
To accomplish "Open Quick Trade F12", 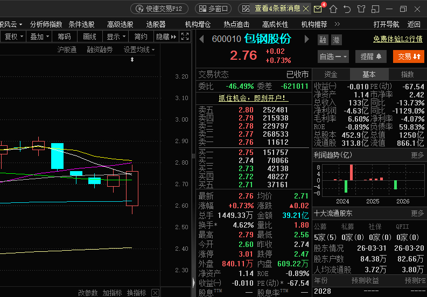I will (x=159, y=9).
